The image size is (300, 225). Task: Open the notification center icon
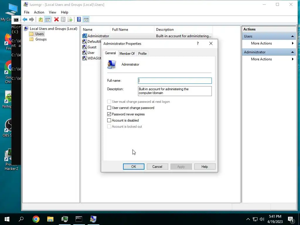pyautogui.click(x=291, y=219)
